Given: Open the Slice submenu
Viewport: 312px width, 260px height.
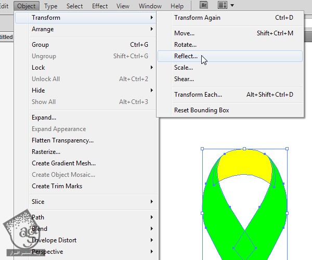Looking at the screenshot, I should coord(38,202).
